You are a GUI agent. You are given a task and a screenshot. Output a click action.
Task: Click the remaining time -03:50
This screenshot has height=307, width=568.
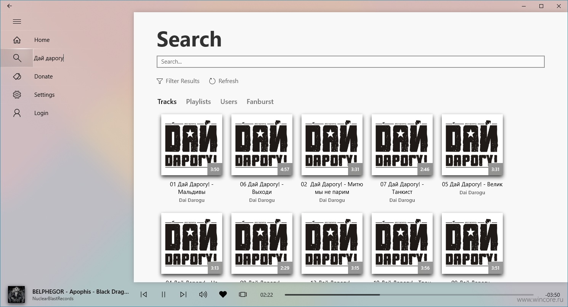tap(552, 295)
